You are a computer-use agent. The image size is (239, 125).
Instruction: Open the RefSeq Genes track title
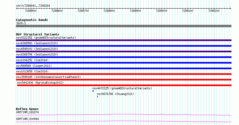tap(27, 109)
